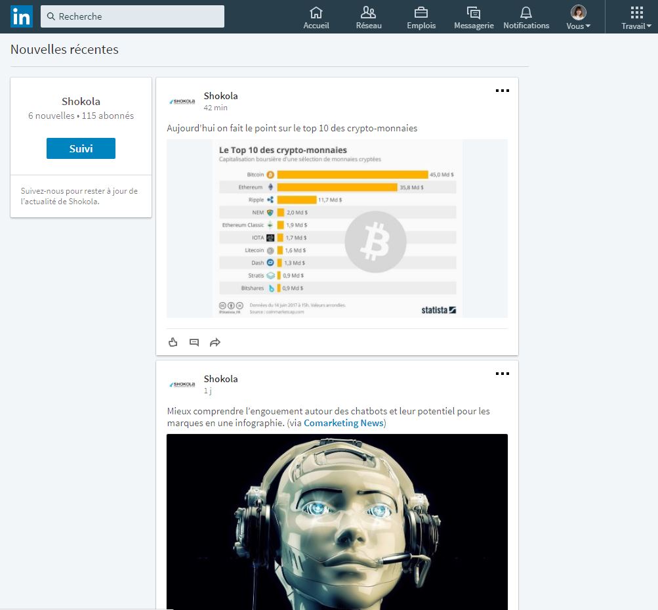Click inside the Recherche search field
This screenshot has width=658, height=610.
click(x=131, y=16)
